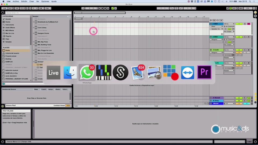Open the Opciones menu
258x145 pixels.
[x=45, y=1]
